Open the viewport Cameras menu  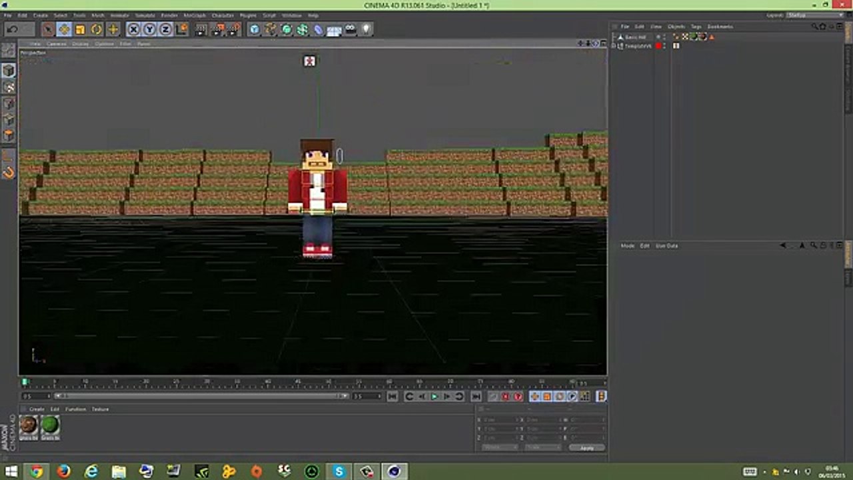click(x=57, y=44)
